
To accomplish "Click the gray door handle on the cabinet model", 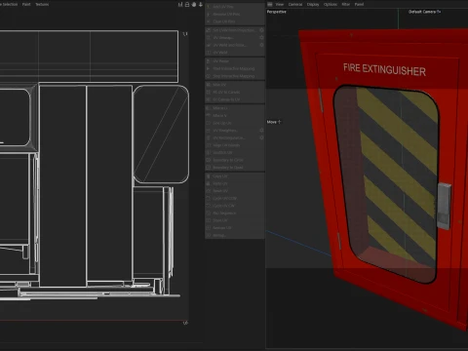I will 444,206.
